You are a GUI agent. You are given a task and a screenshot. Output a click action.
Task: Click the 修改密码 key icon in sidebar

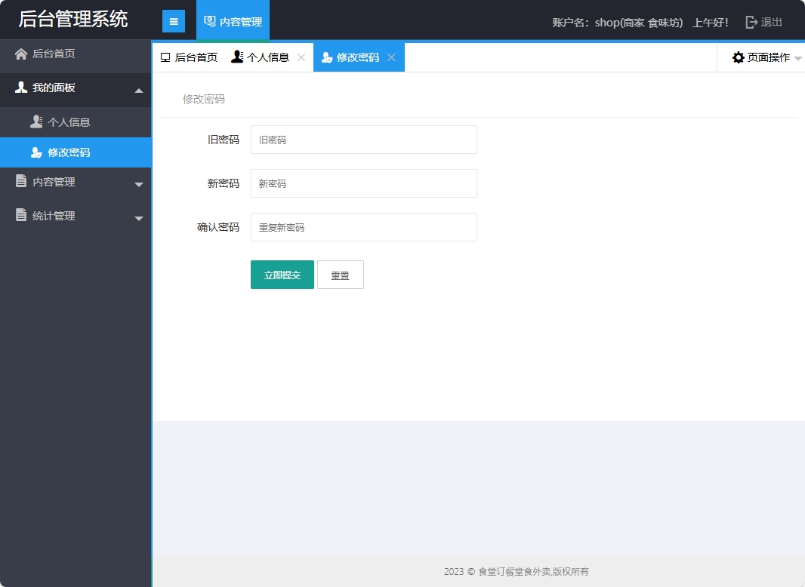click(x=36, y=152)
